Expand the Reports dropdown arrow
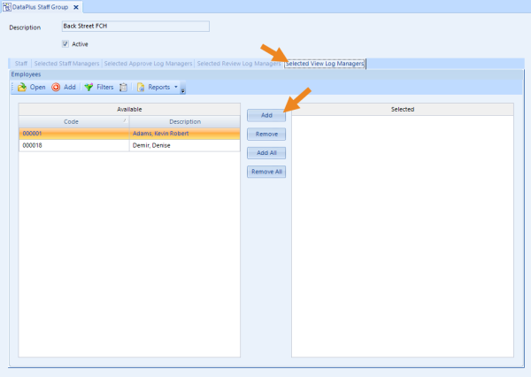The height and width of the screenshot is (377, 531). pos(176,88)
